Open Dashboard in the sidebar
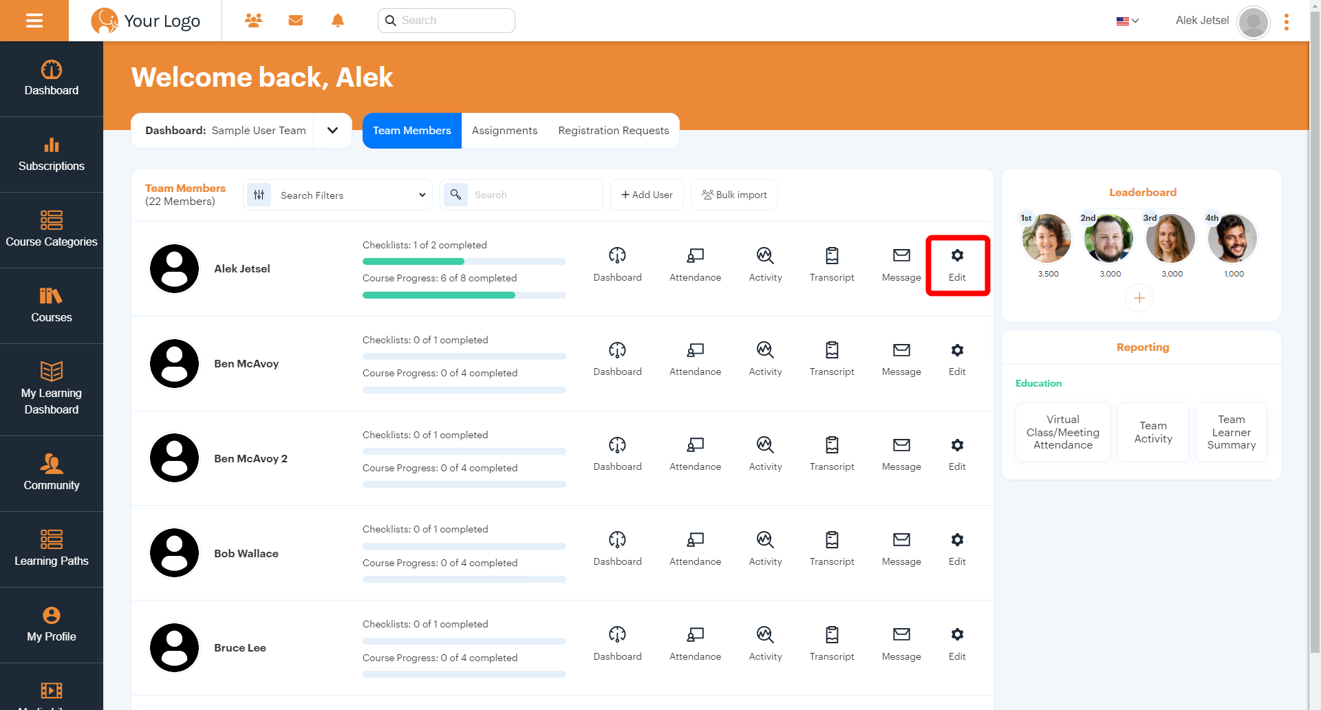 tap(52, 79)
